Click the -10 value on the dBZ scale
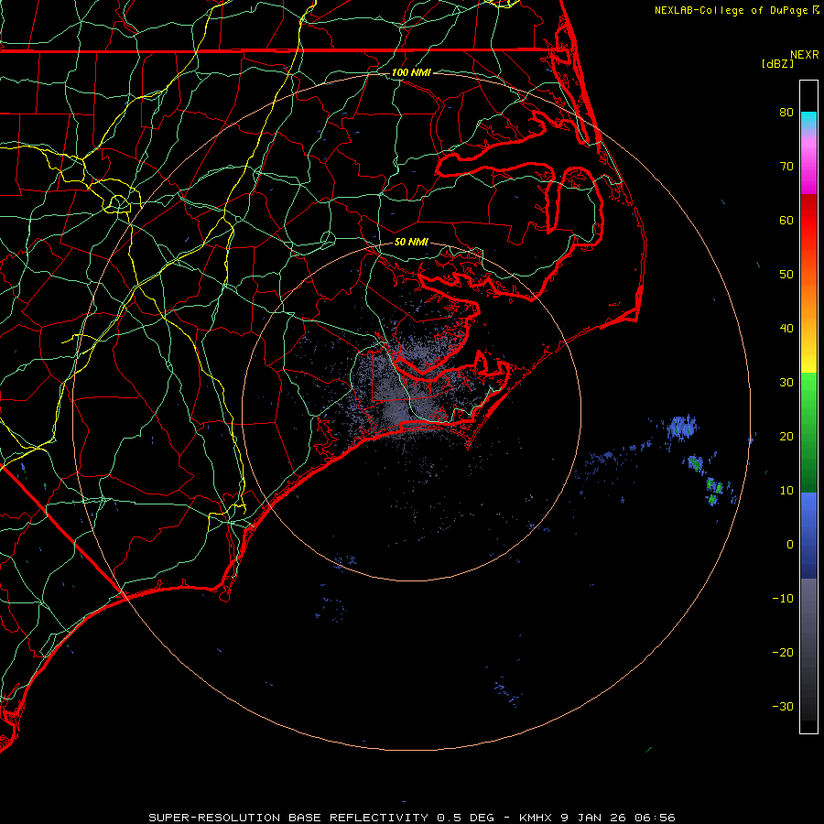Screen dimensions: 824x824 783,599
